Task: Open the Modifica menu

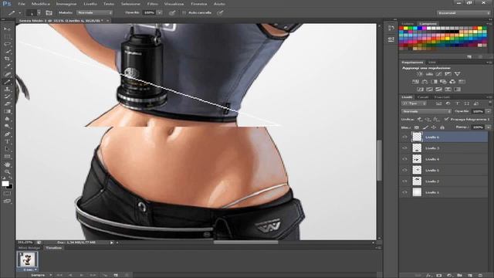Action: pos(41,4)
